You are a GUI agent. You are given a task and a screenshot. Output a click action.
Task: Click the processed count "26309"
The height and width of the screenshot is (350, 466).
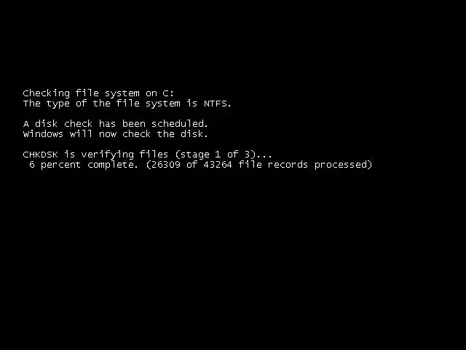(166, 165)
